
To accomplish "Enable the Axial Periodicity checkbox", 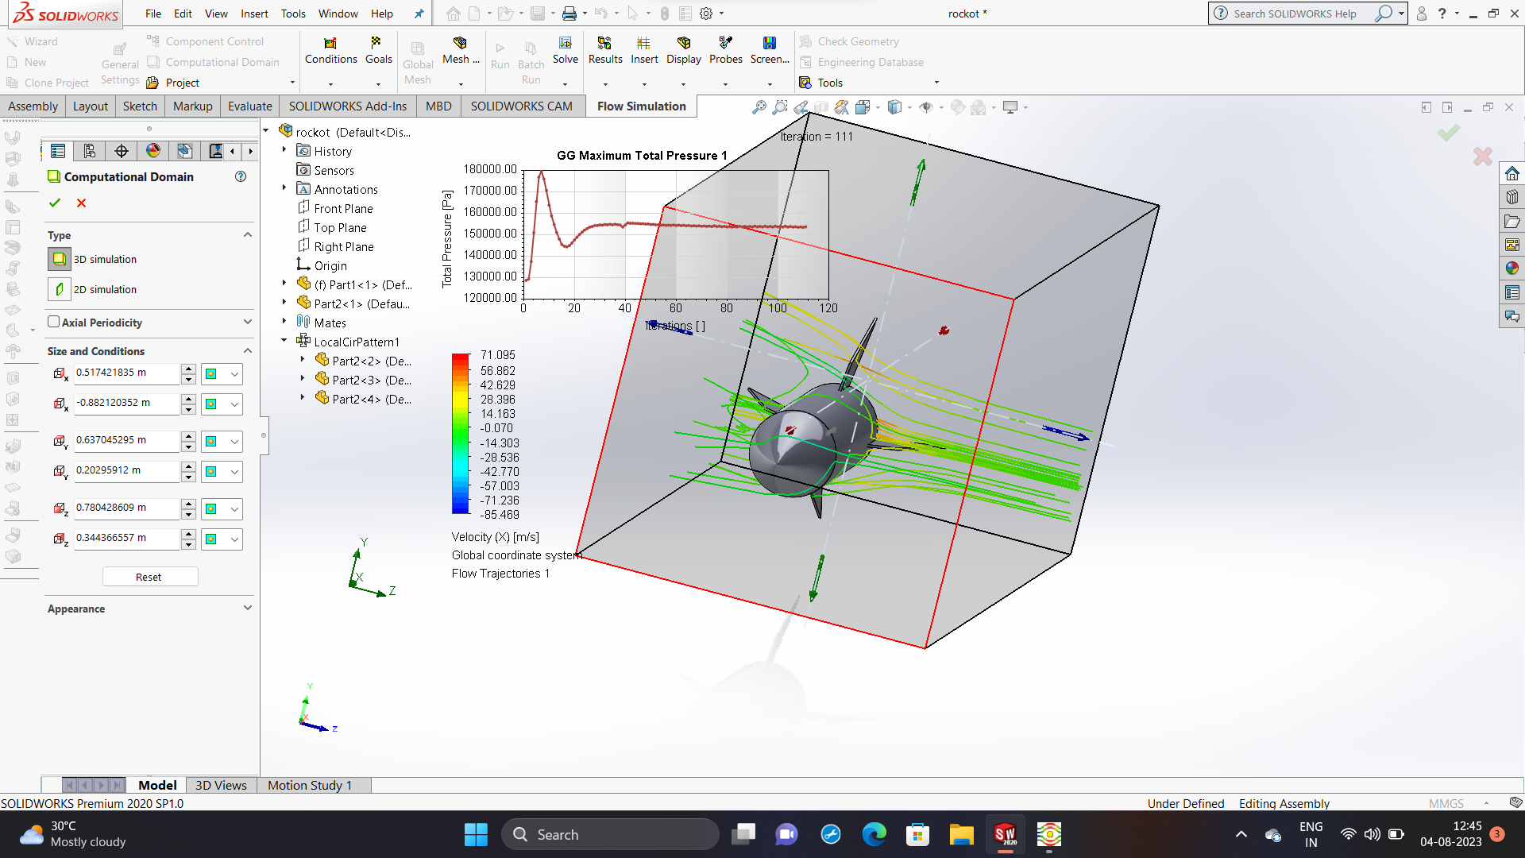I will [x=54, y=322].
